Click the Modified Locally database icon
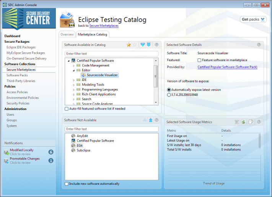 7,152
